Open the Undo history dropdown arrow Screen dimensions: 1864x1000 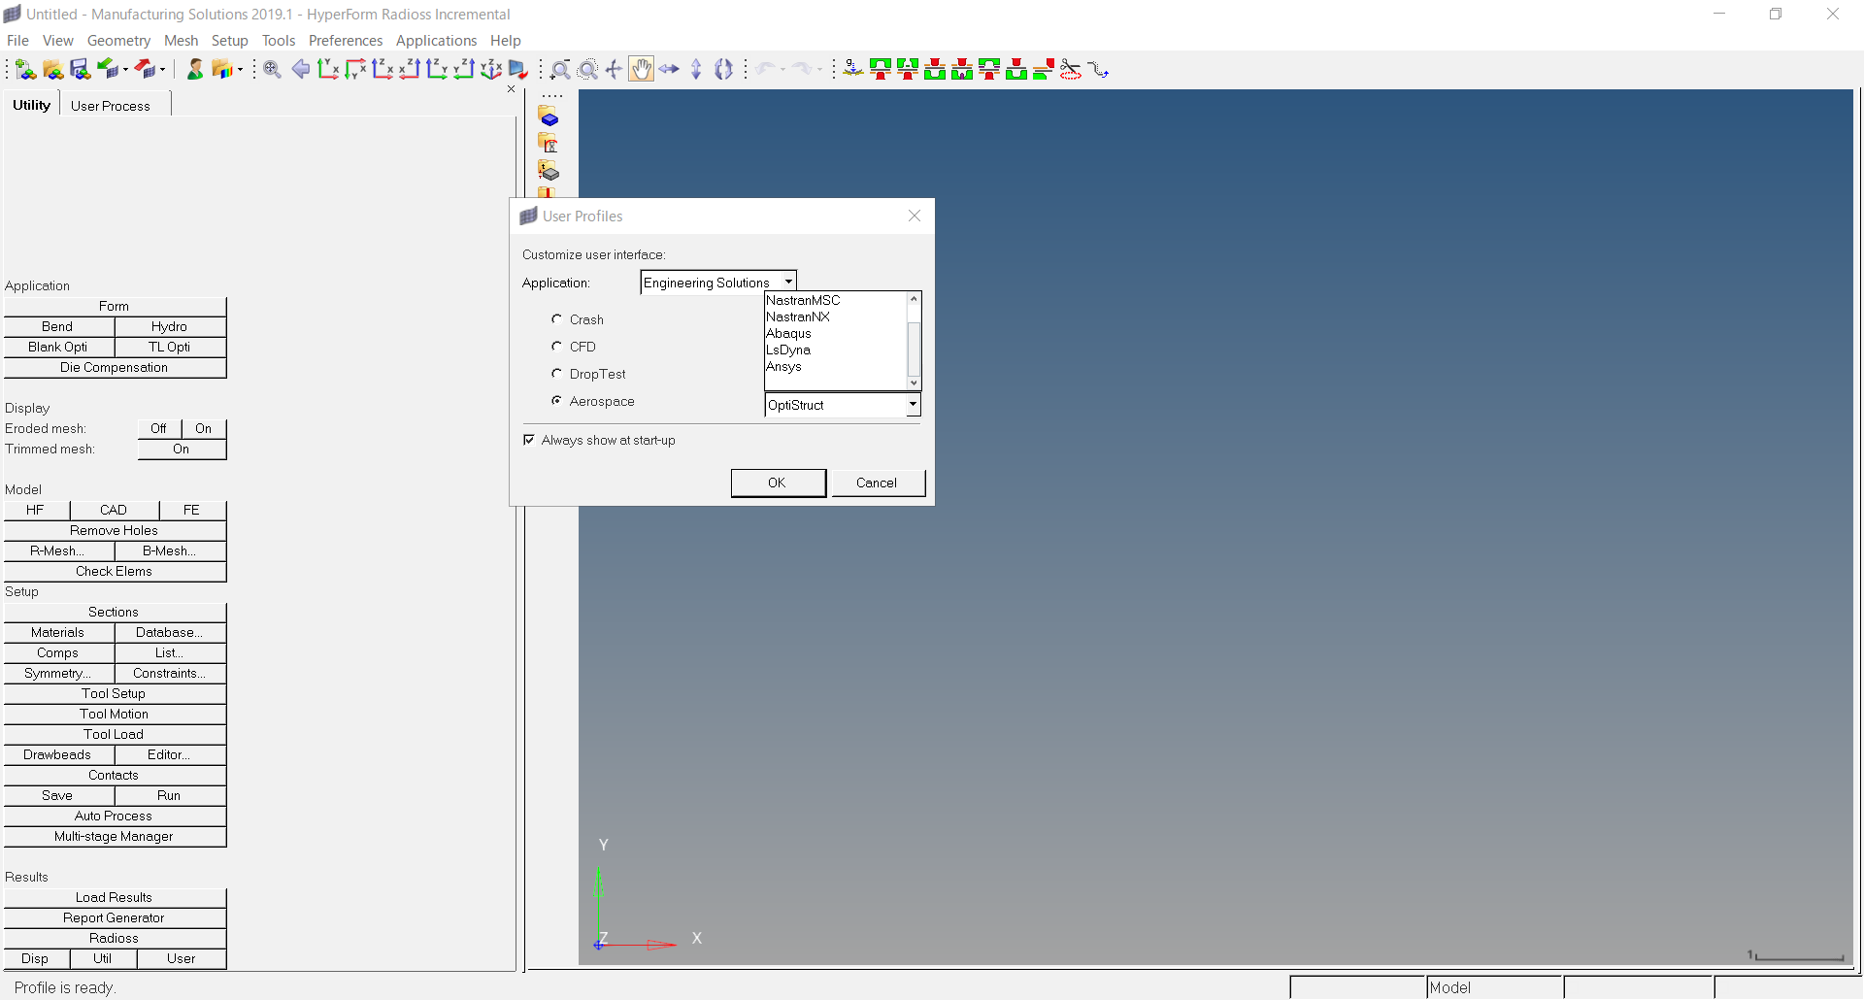coord(782,70)
